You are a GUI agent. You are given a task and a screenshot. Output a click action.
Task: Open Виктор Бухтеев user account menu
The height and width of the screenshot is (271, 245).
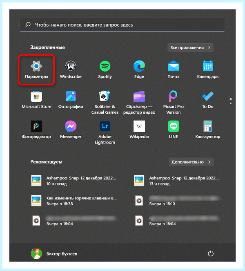54,253
